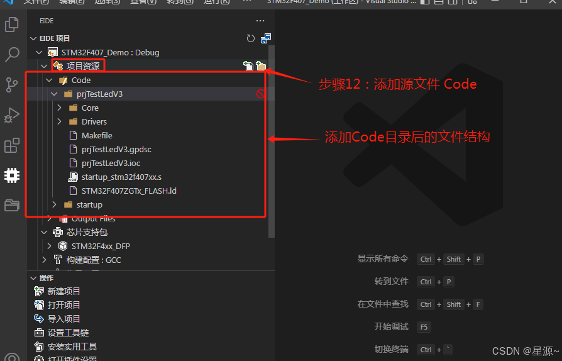This screenshot has height=361, width=562.
Task: Select the EIDE chip icon in activity bar
Action: coord(12,175)
